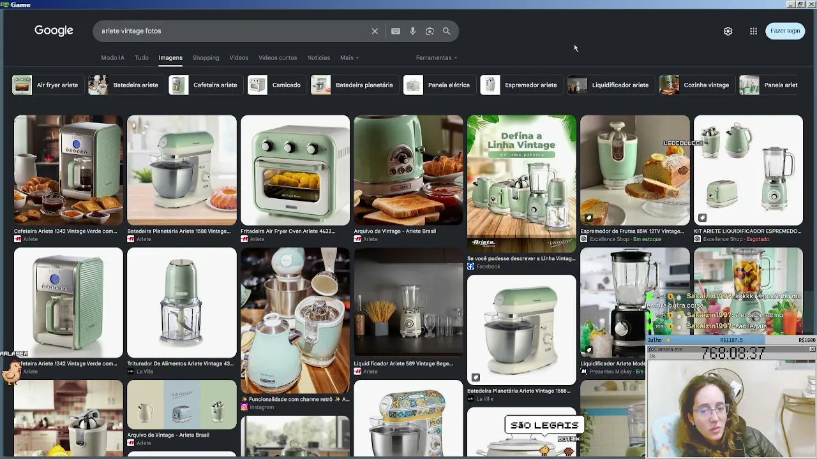
Task: Open the Batedeira Planetária Ariete 1588 top-row image
Action: point(182,170)
